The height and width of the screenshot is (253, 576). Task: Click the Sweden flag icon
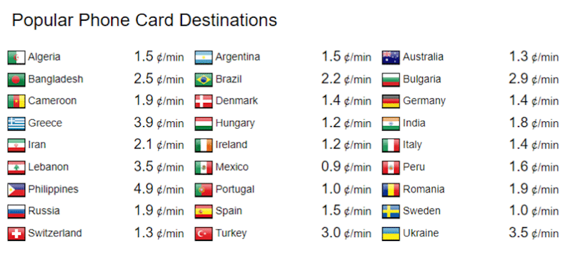tap(391, 212)
